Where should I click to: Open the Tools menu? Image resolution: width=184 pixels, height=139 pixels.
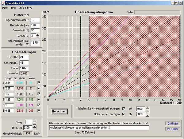[x=14, y=7]
